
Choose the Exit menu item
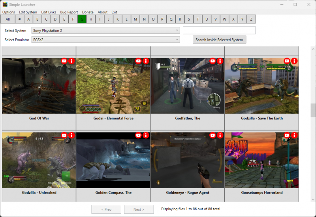(x=114, y=12)
